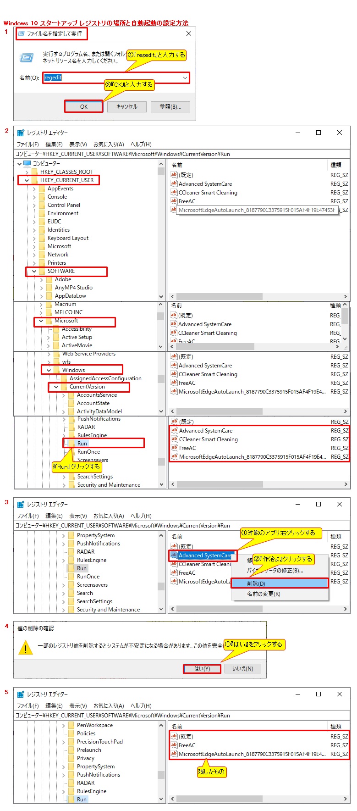This screenshot has width=357, height=811.
Task: Click the string-value icon of highlighted Advanced SystemCare
Action: click(174, 555)
